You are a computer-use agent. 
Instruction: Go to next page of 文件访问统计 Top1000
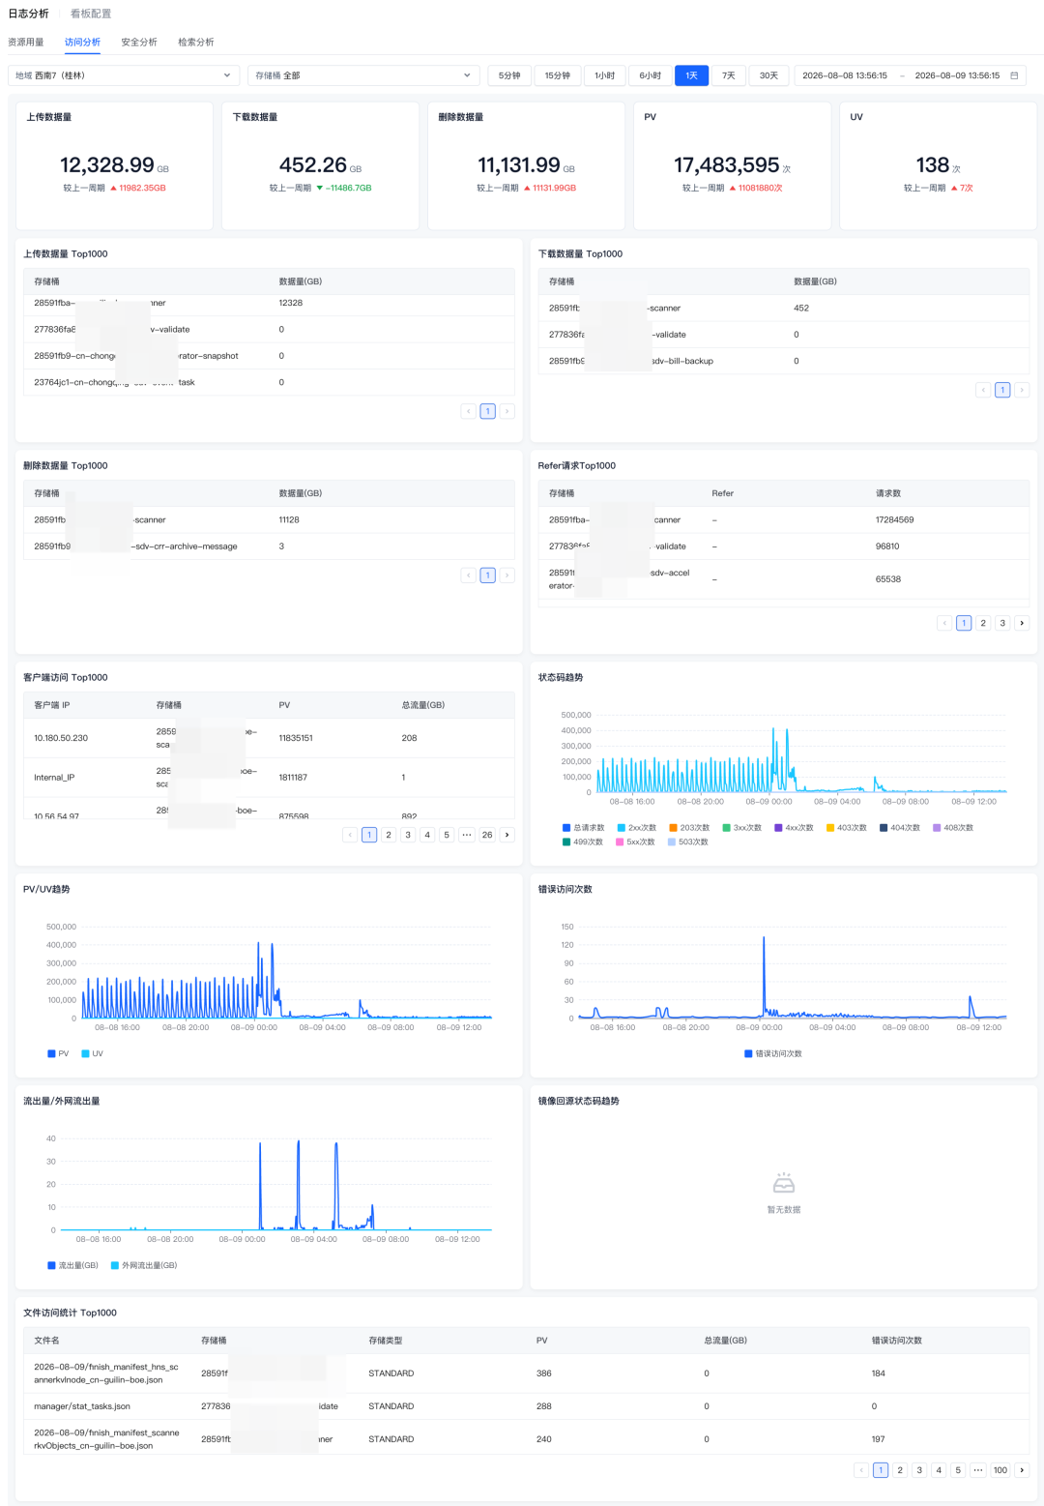(x=1022, y=1470)
